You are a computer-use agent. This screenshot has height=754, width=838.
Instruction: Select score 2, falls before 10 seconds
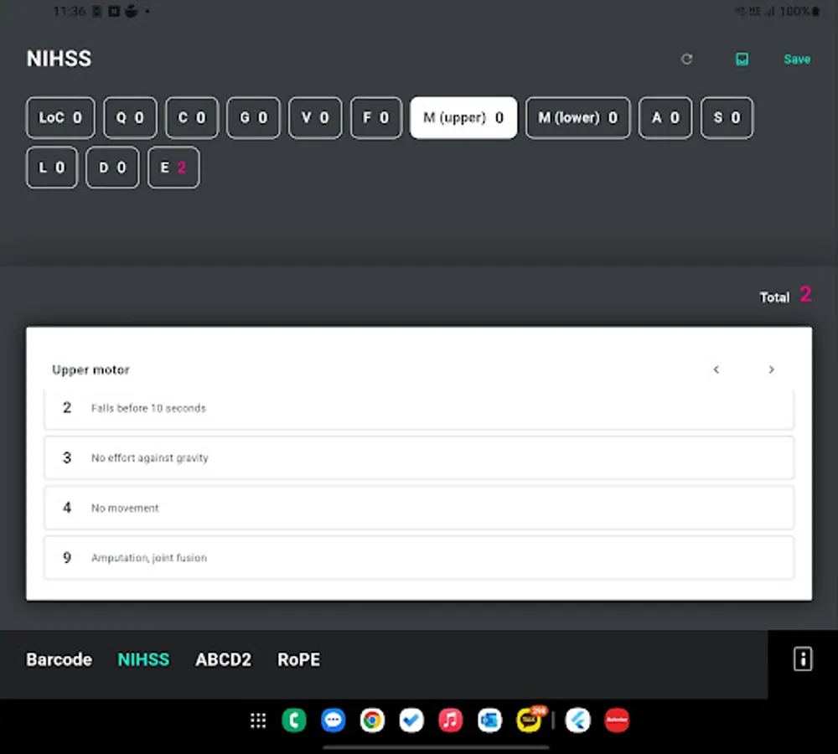(x=419, y=408)
